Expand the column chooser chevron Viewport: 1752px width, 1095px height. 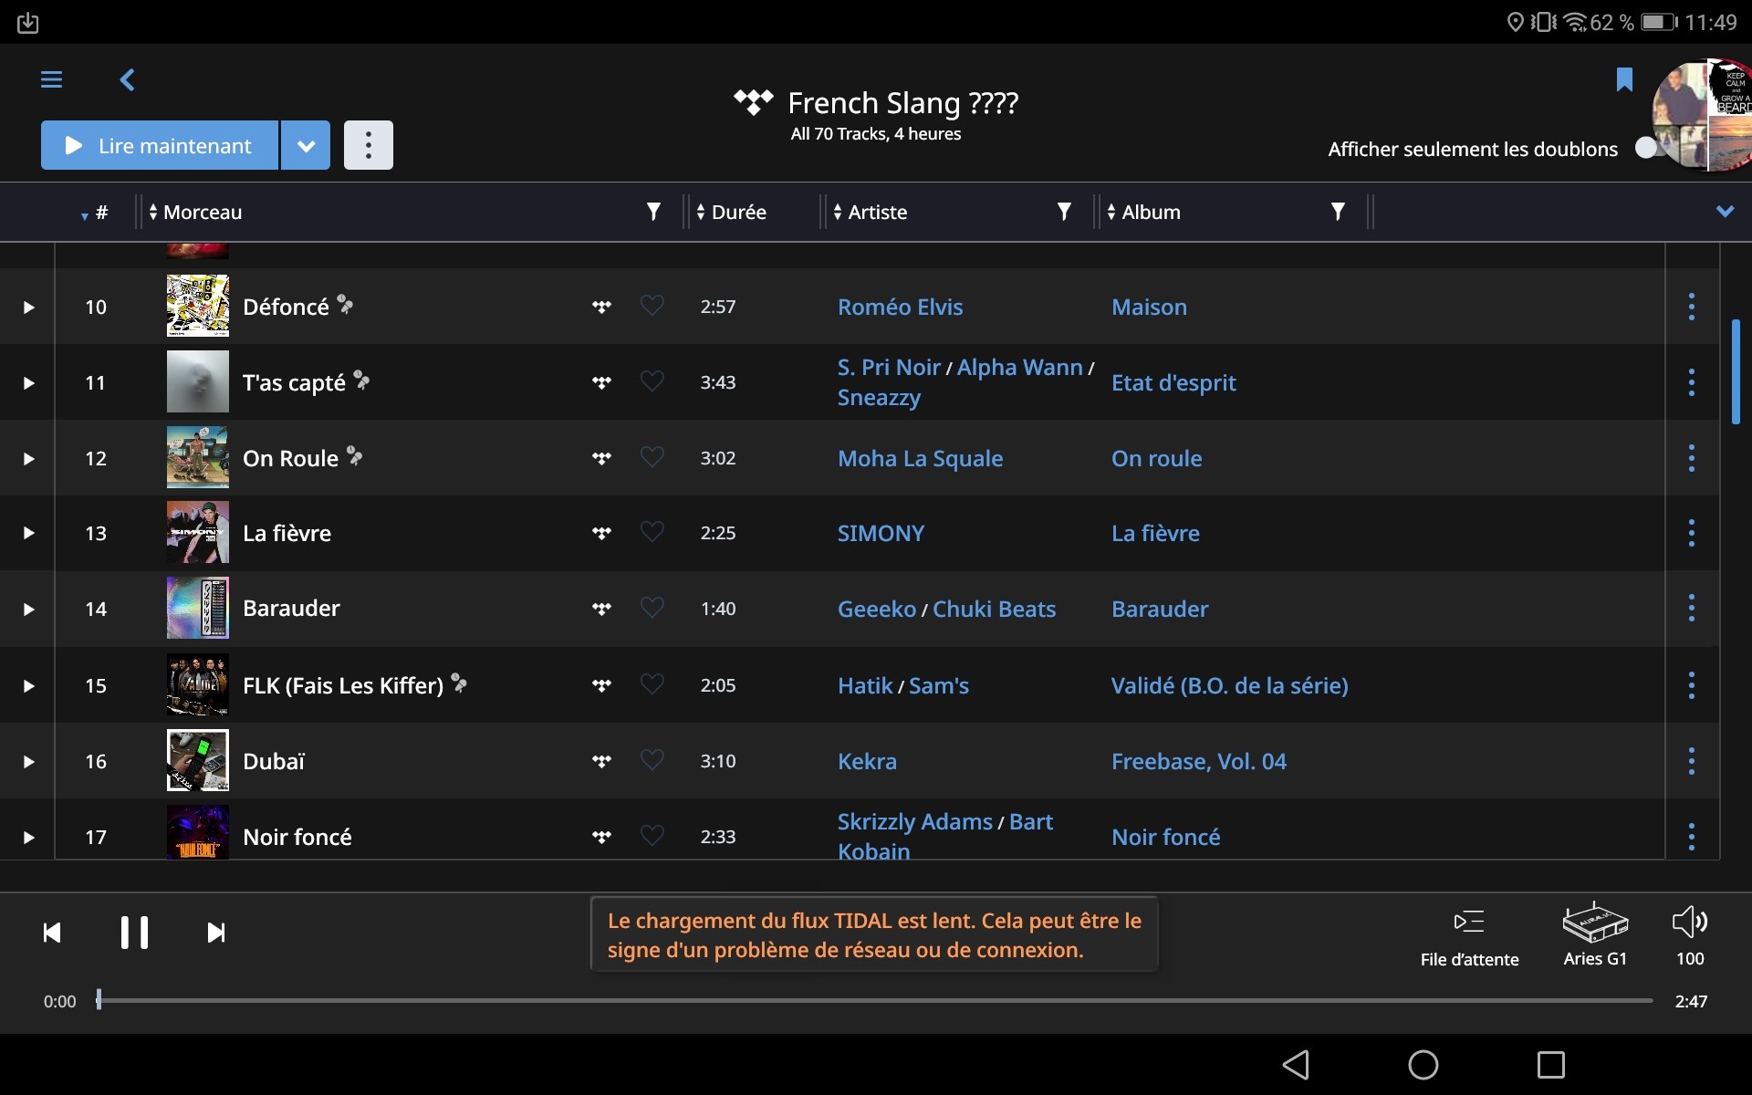(1725, 212)
